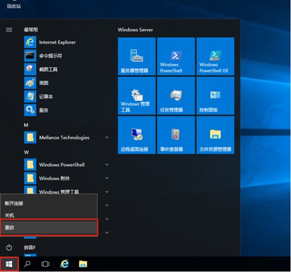Launch Internet Explorer from the taskbar
This screenshot has height=272, width=291.
[65, 264]
